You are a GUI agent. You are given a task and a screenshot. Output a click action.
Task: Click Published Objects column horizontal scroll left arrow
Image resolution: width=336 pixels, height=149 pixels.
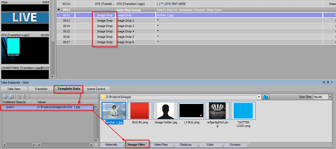4,145
